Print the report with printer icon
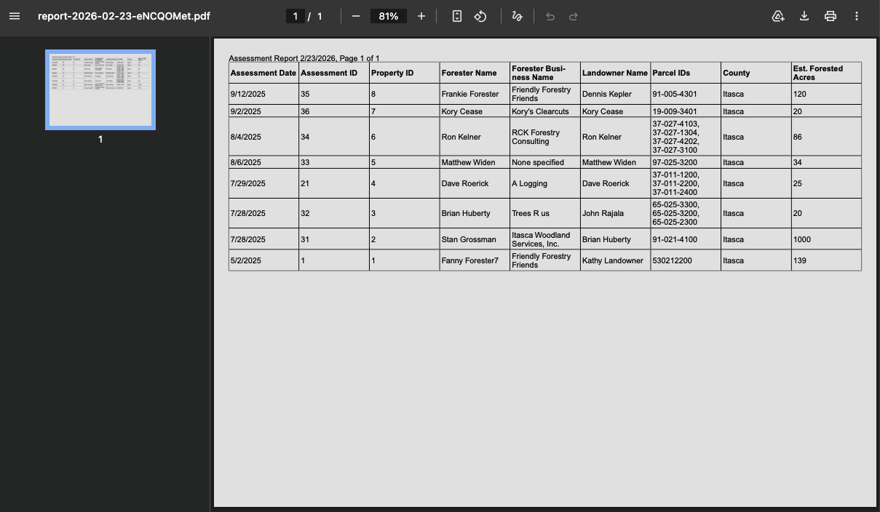880x512 pixels. tap(831, 16)
